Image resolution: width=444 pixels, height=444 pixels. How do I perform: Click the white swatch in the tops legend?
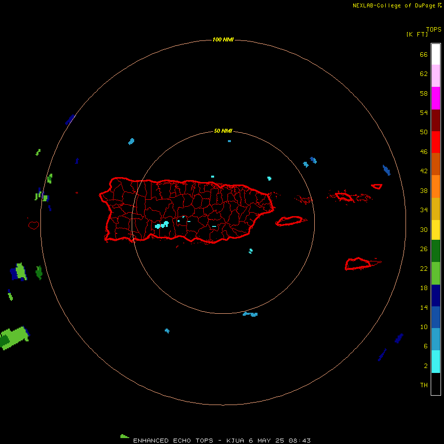[436, 54]
